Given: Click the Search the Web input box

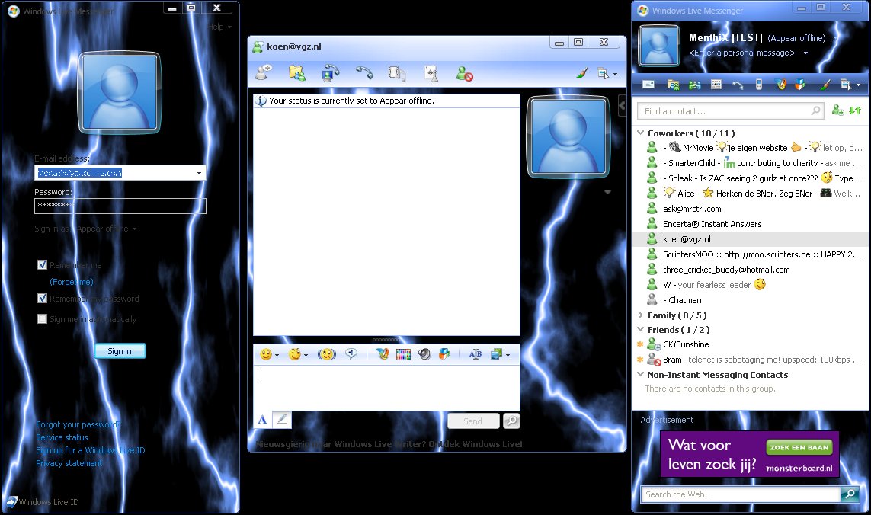Looking at the screenshot, I should click(741, 494).
